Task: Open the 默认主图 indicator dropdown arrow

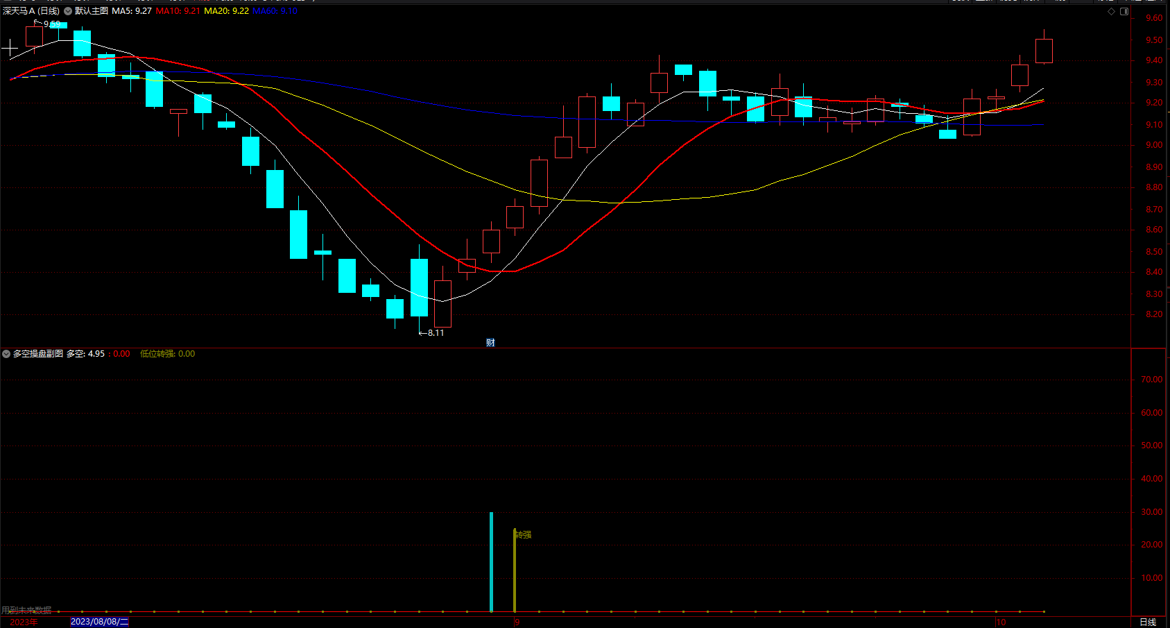Action: 68,11
